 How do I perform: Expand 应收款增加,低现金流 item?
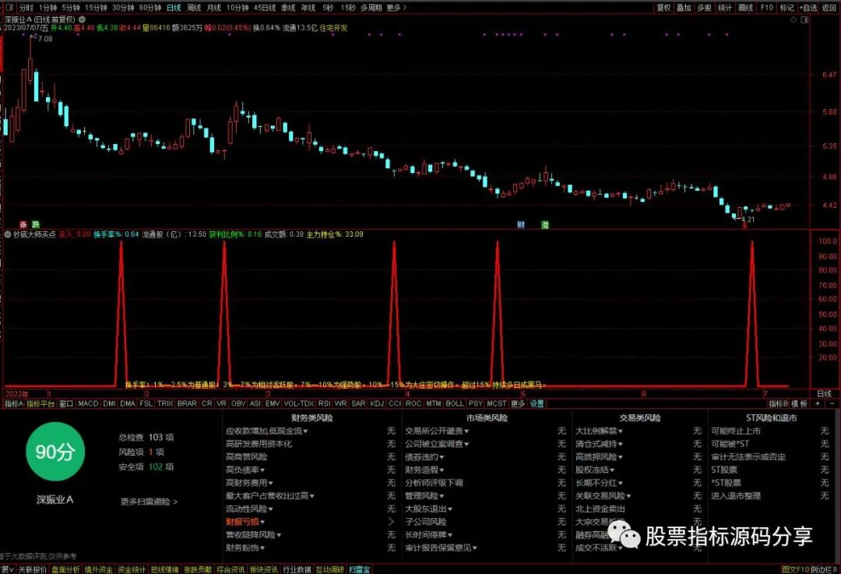click(266, 431)
